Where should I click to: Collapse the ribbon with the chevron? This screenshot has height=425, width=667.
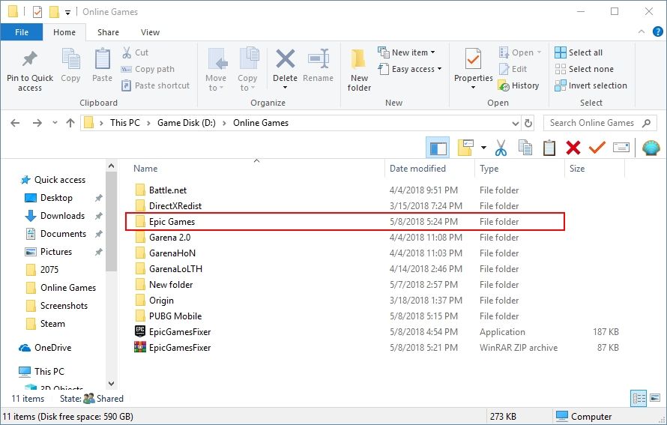coord(642,32)
